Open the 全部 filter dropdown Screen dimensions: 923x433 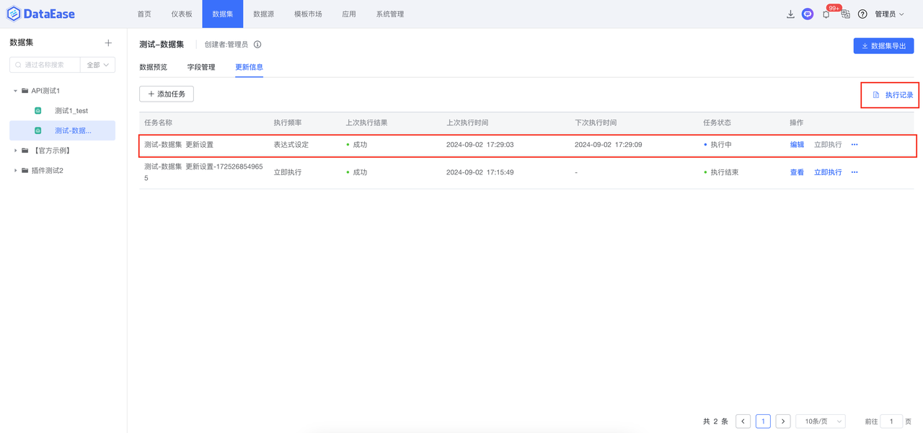click(x=97, y=64)
